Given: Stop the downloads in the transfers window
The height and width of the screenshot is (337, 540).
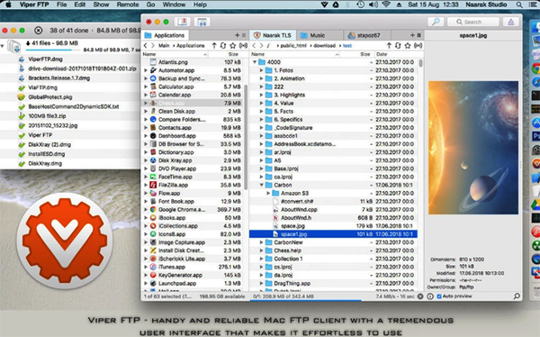Looking at the screenshot, I should tap(38, 31).
